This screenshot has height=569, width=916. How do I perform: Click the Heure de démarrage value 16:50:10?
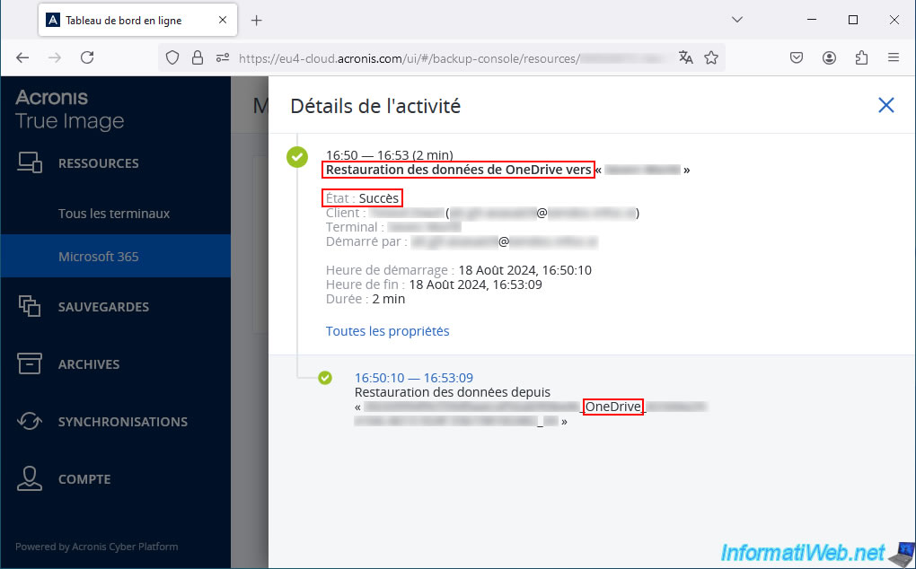coord(524,270)
